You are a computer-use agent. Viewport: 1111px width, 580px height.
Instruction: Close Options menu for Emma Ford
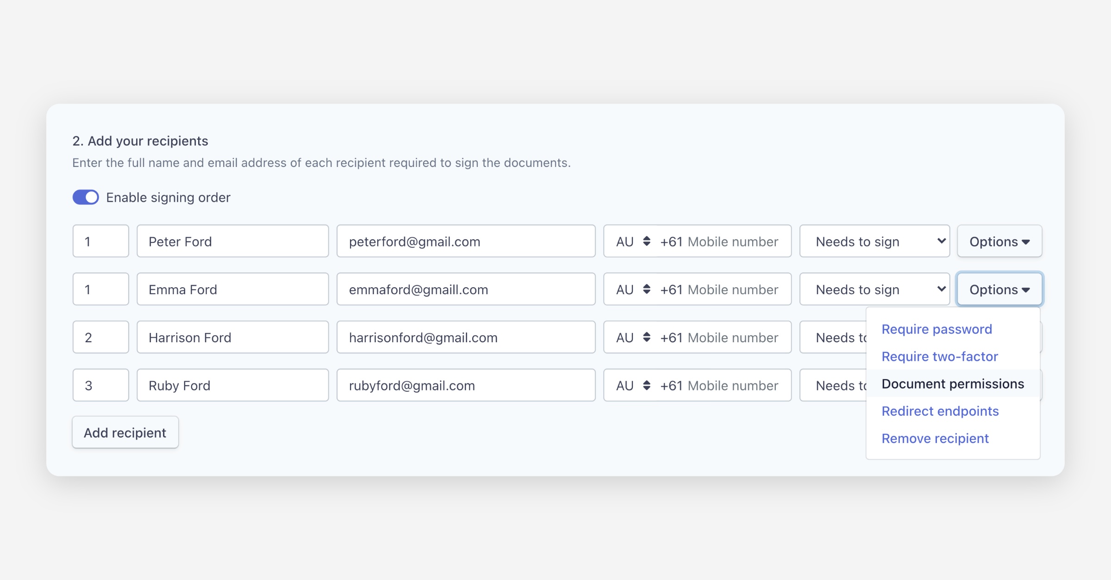(x=999, y=290)
